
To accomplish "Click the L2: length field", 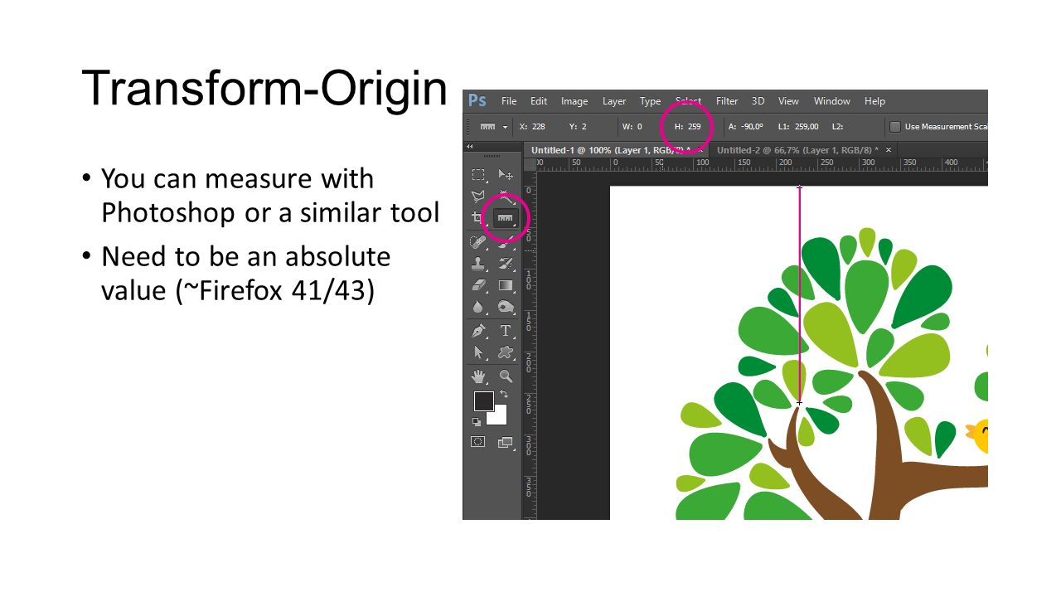I will [x=838, y=127].
